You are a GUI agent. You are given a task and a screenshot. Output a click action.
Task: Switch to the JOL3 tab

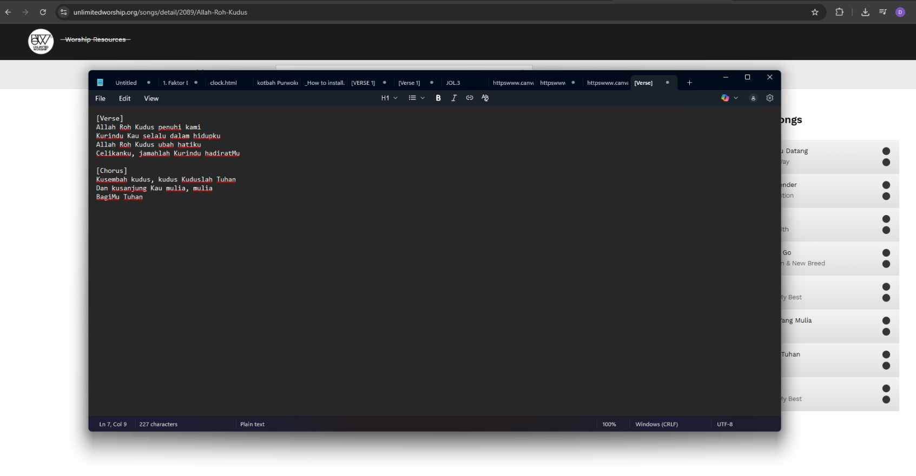[x=453, y=83]
